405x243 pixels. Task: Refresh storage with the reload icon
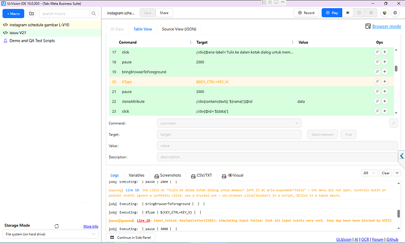click(x=56, y=226)
